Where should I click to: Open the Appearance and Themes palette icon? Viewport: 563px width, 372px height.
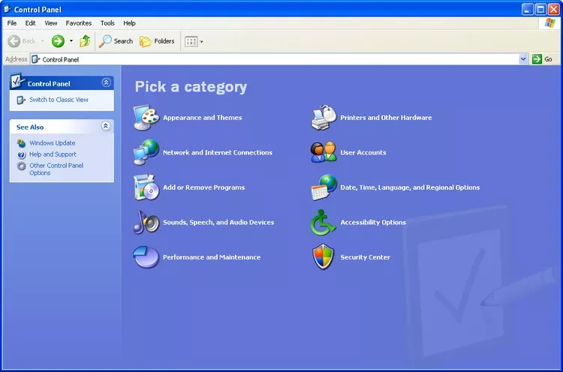(x=146, y=118)
